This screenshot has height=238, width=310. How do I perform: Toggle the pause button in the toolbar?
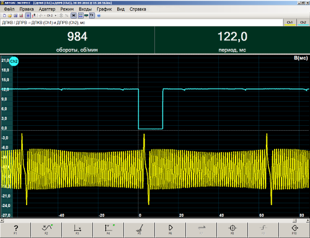[28, 15]
